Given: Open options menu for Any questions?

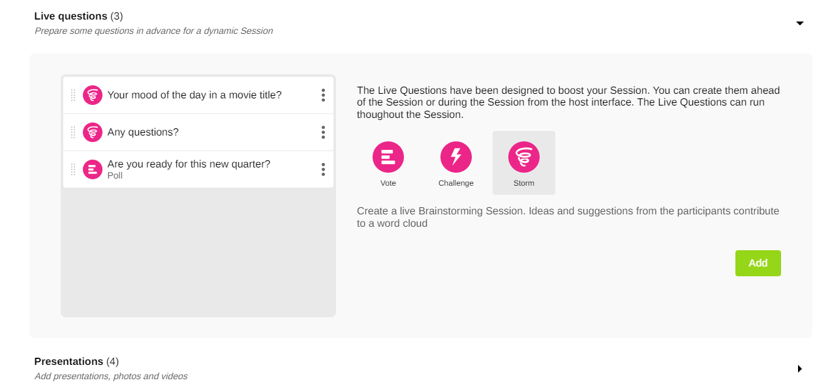Looking at the screenshot, I should pos(323,132).
